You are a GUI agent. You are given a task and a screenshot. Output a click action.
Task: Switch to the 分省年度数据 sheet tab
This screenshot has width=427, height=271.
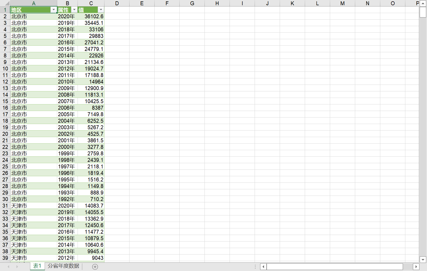coord(63,266)
